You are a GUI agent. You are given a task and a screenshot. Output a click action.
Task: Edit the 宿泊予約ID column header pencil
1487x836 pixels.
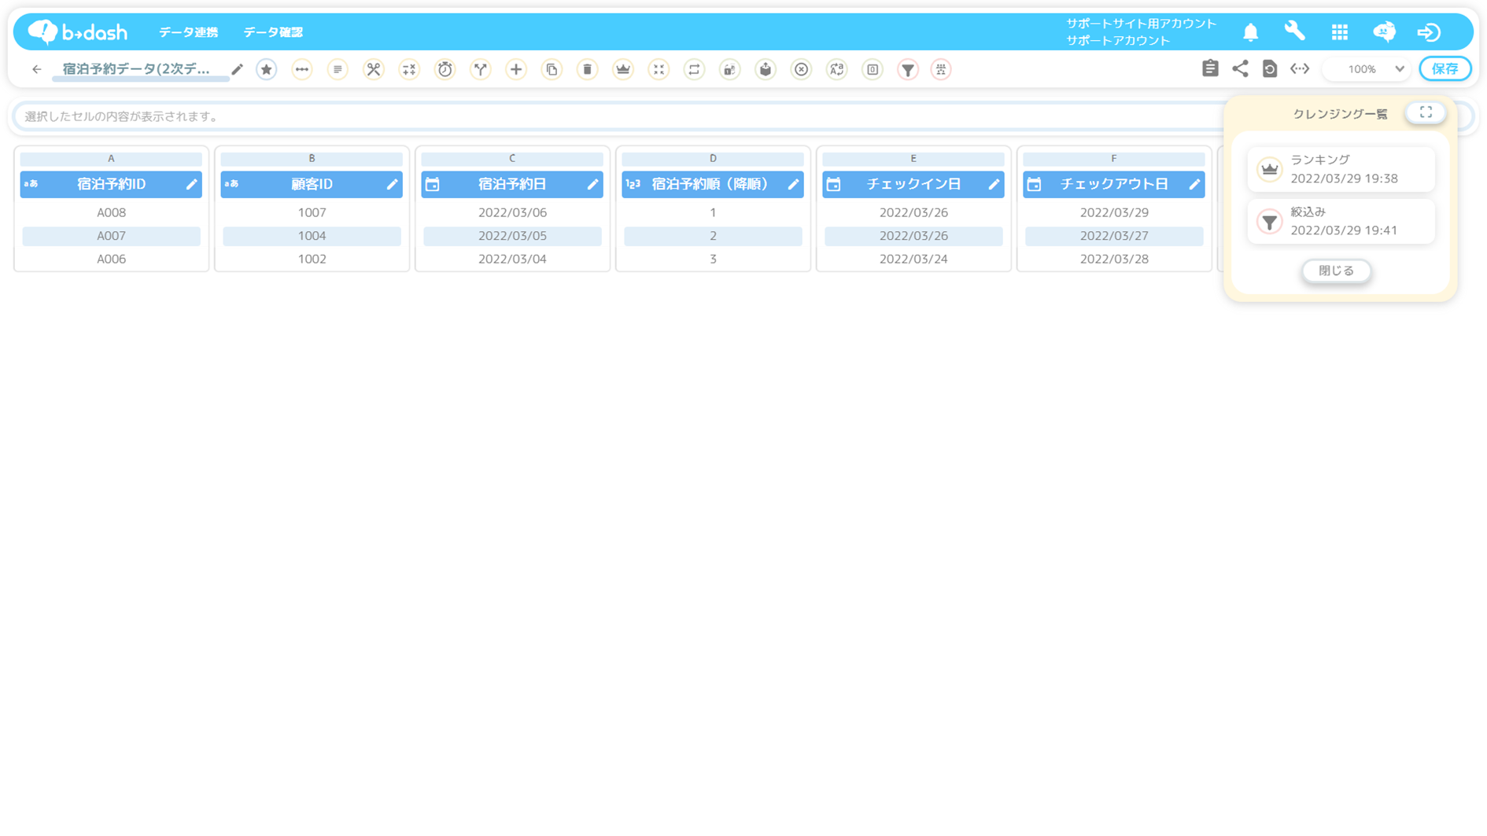[191, 184]
